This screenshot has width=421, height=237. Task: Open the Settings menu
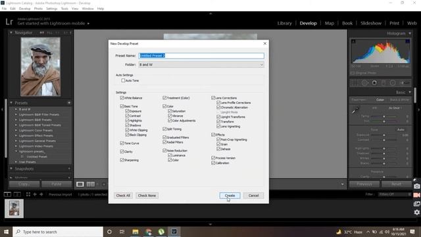coord(51,9)
